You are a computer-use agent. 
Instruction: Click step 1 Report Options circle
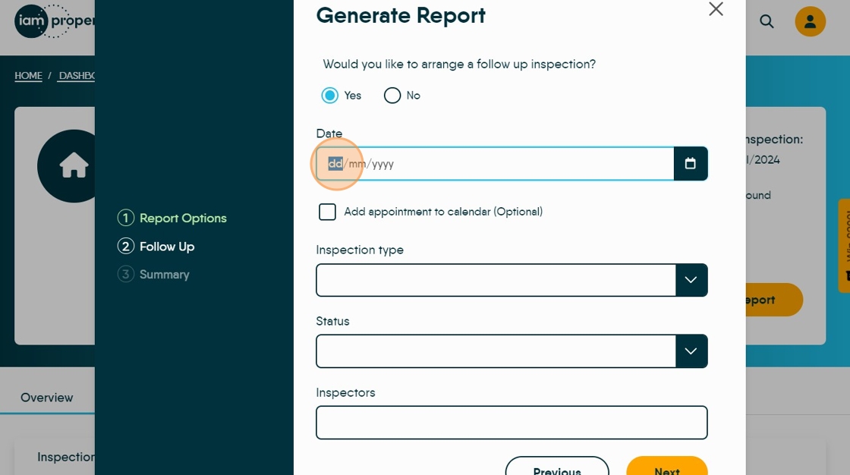pyautogui.click(x=126, y=218)
